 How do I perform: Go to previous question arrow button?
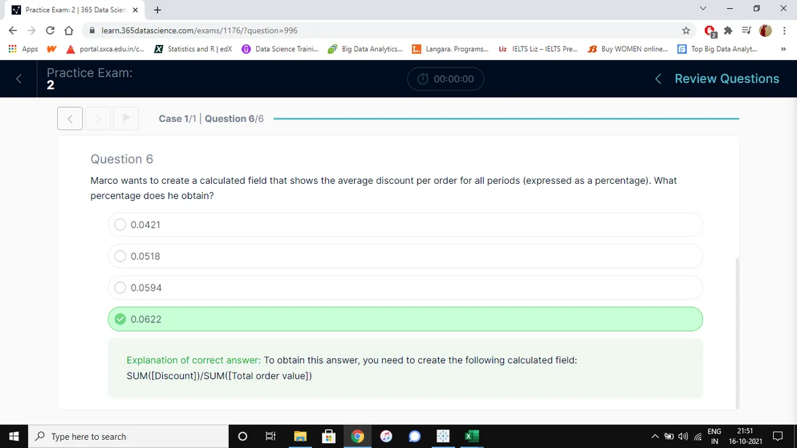point(70,118)
